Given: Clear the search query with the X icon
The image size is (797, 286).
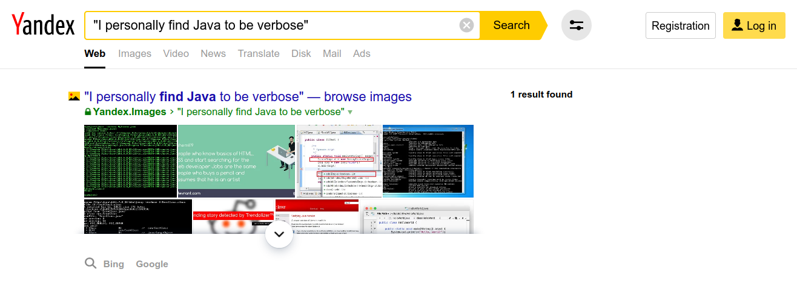Looking at the screenshot, I should tap(466, 25).
